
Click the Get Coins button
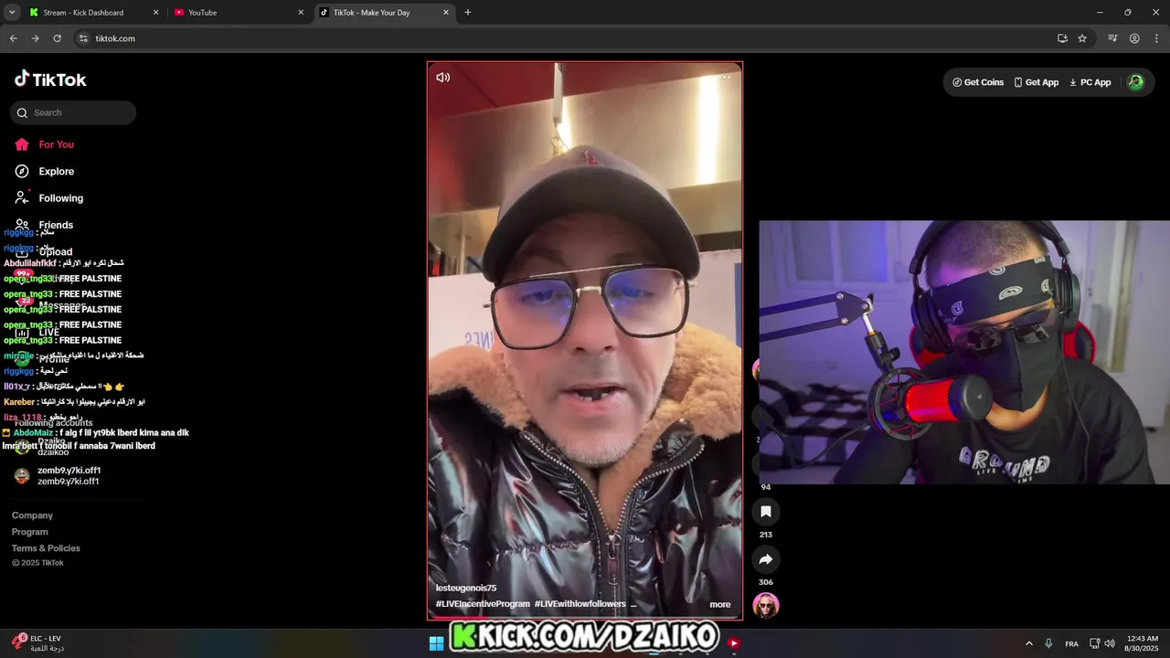coord(978,82)
